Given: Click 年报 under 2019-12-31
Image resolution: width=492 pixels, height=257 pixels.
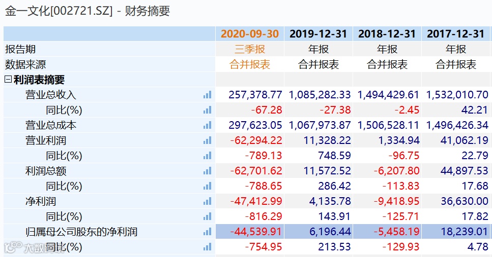Looking at the screenshot, I should [319, 49].
